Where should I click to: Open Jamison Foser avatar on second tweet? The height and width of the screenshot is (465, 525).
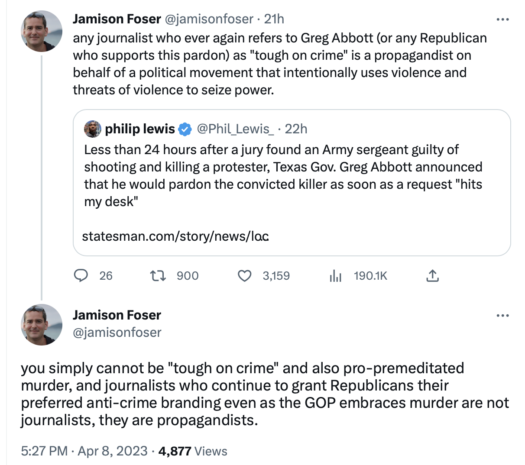click(42, 324)
